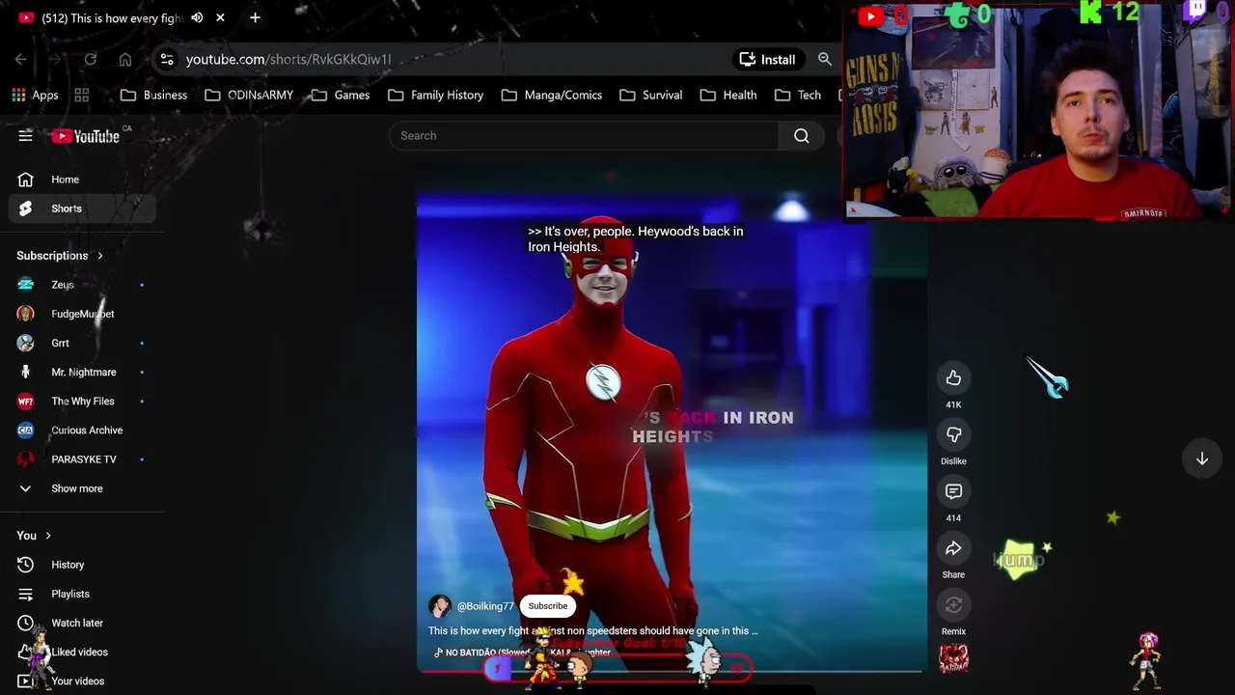Open the Business bookmarks folder
This screenshot has height=695, width=1235.
tap(153, 95)
